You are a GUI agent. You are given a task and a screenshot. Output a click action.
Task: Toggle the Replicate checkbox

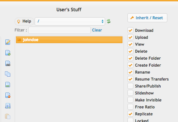coord(130,114)
